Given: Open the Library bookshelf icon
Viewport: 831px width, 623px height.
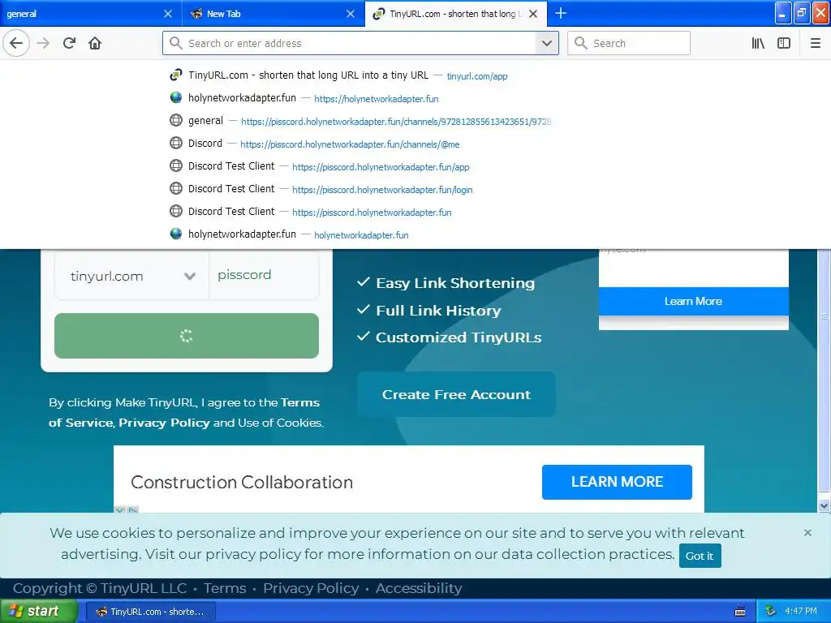Looking at the screenshot, I should click(x=758, y=43).
